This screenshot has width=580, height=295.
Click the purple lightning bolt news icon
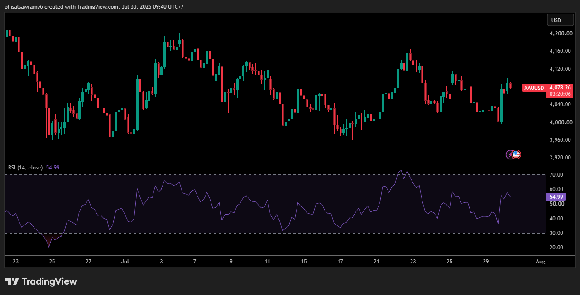tap(510, 155)
